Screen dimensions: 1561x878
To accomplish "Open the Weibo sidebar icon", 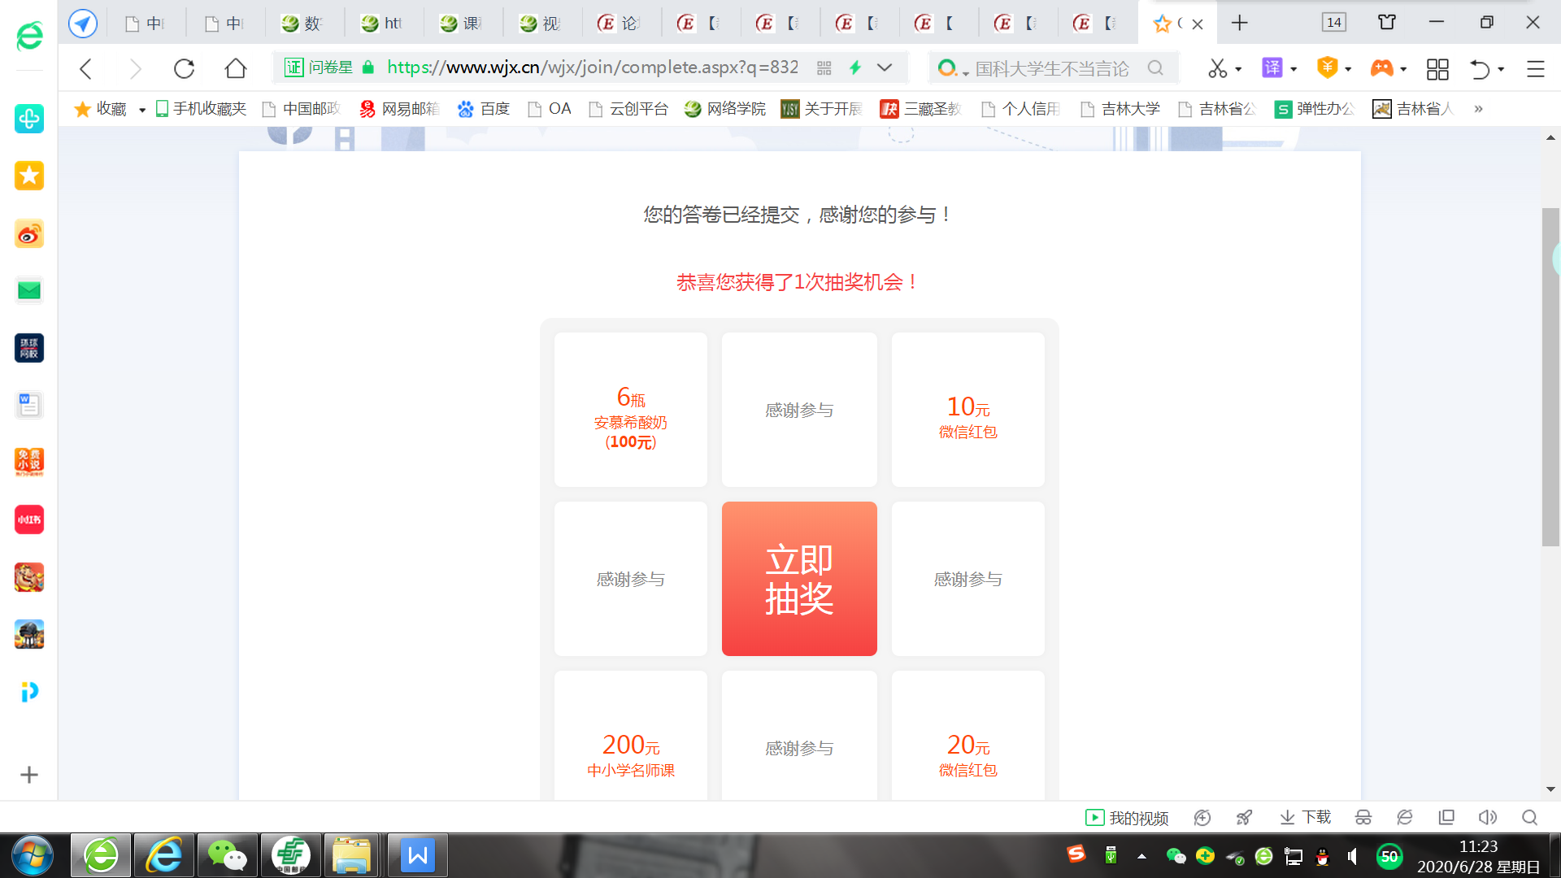I will click(x=29, y=235).
